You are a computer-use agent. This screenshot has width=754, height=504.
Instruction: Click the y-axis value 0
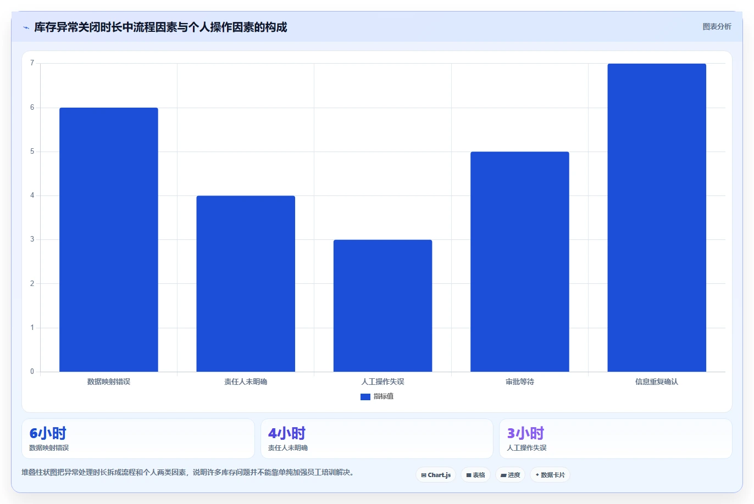[32, 372]
